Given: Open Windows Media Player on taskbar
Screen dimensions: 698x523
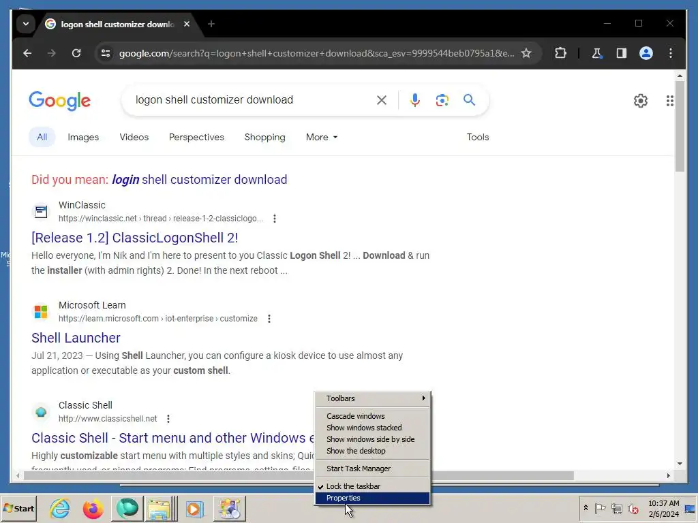Looking at the screenshot, I should (194, 508).
